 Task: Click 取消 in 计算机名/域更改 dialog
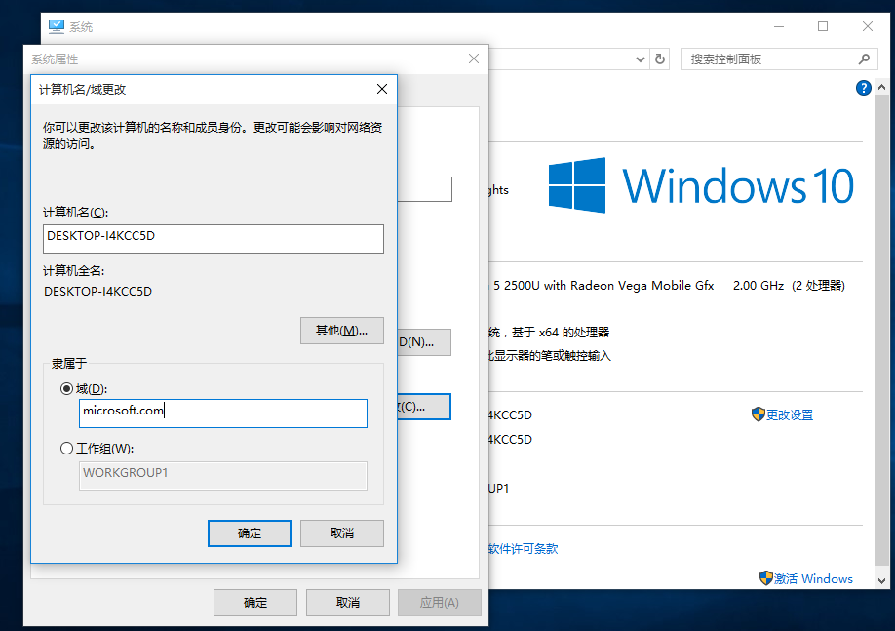(x=342, y=533)
